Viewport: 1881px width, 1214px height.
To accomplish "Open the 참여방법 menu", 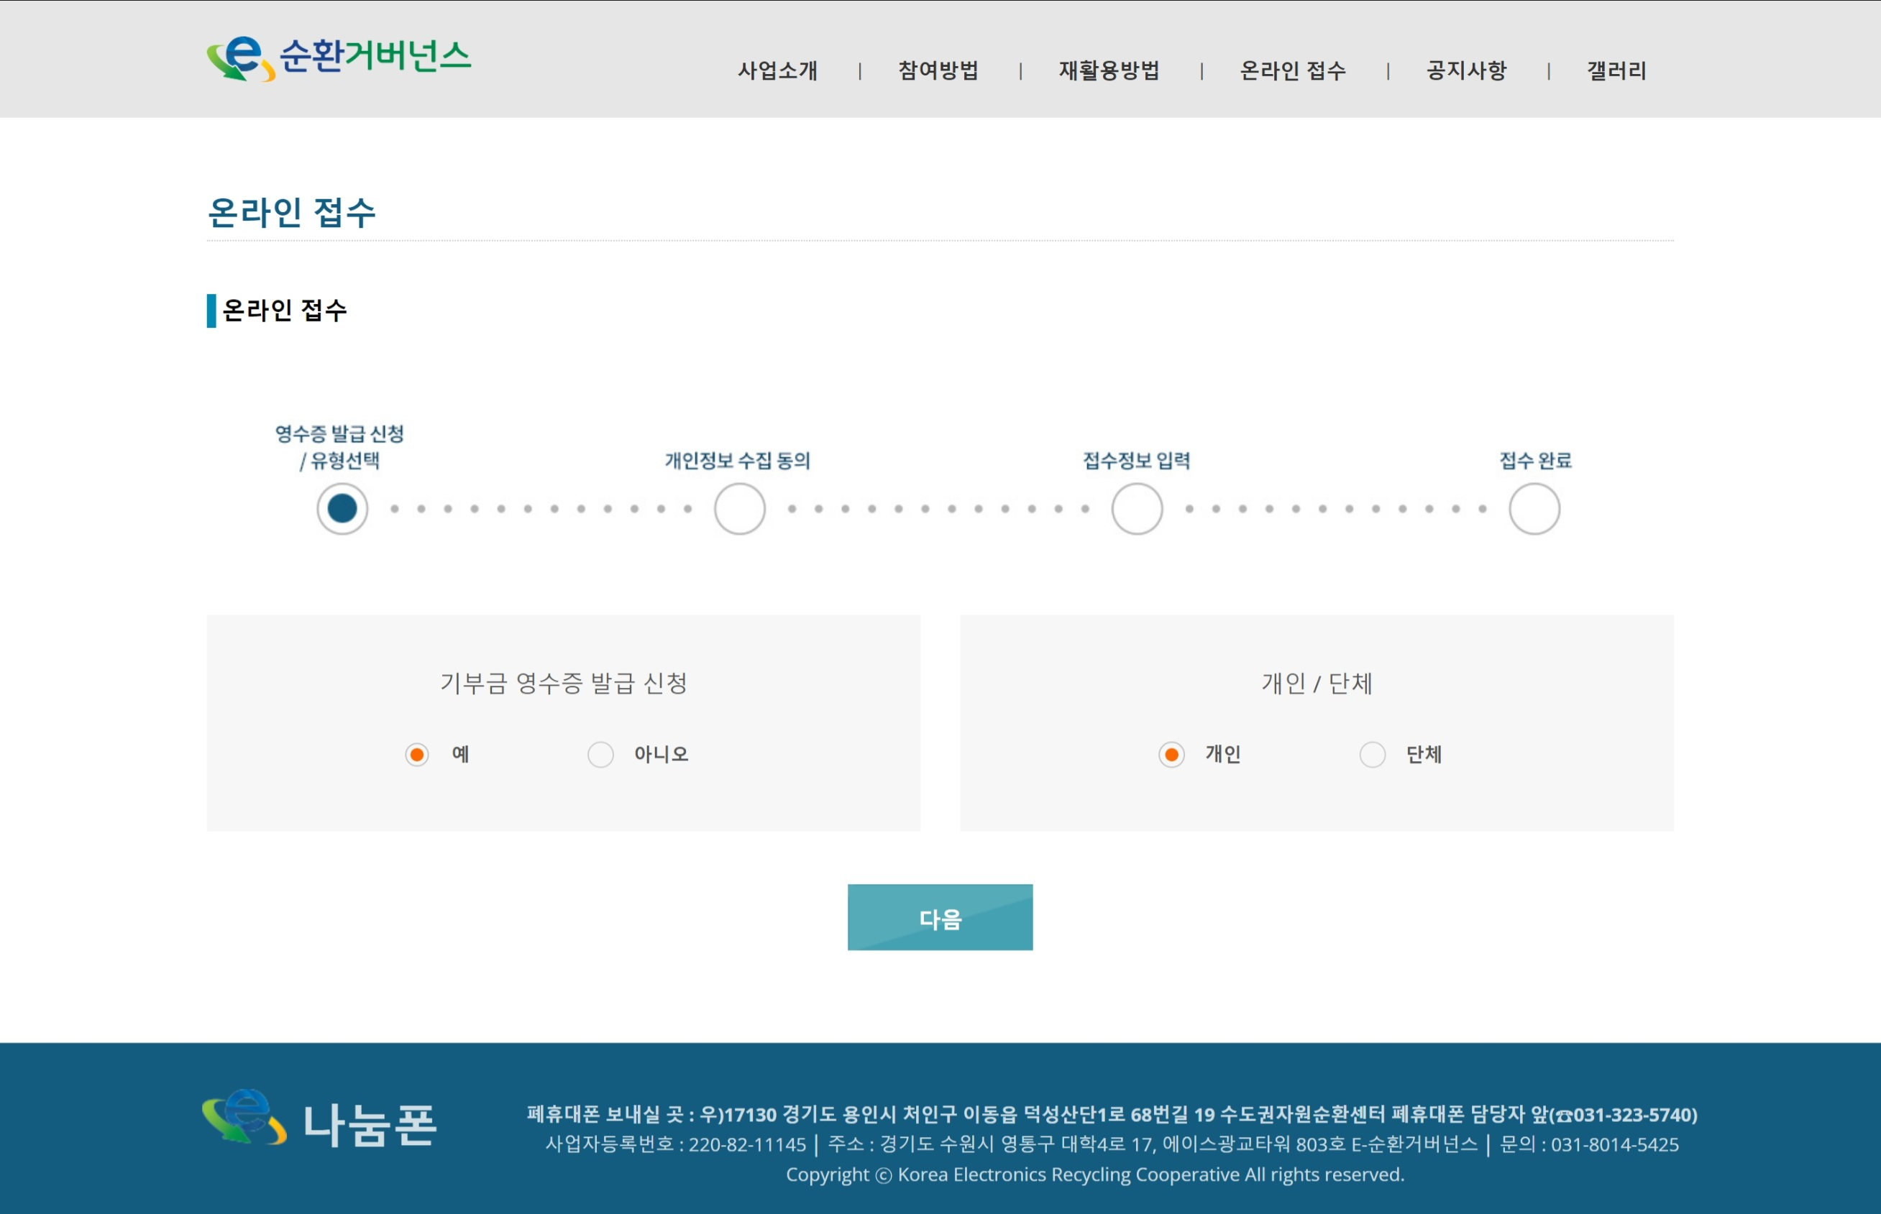I will pyautogui.click(x=938, y=71).
